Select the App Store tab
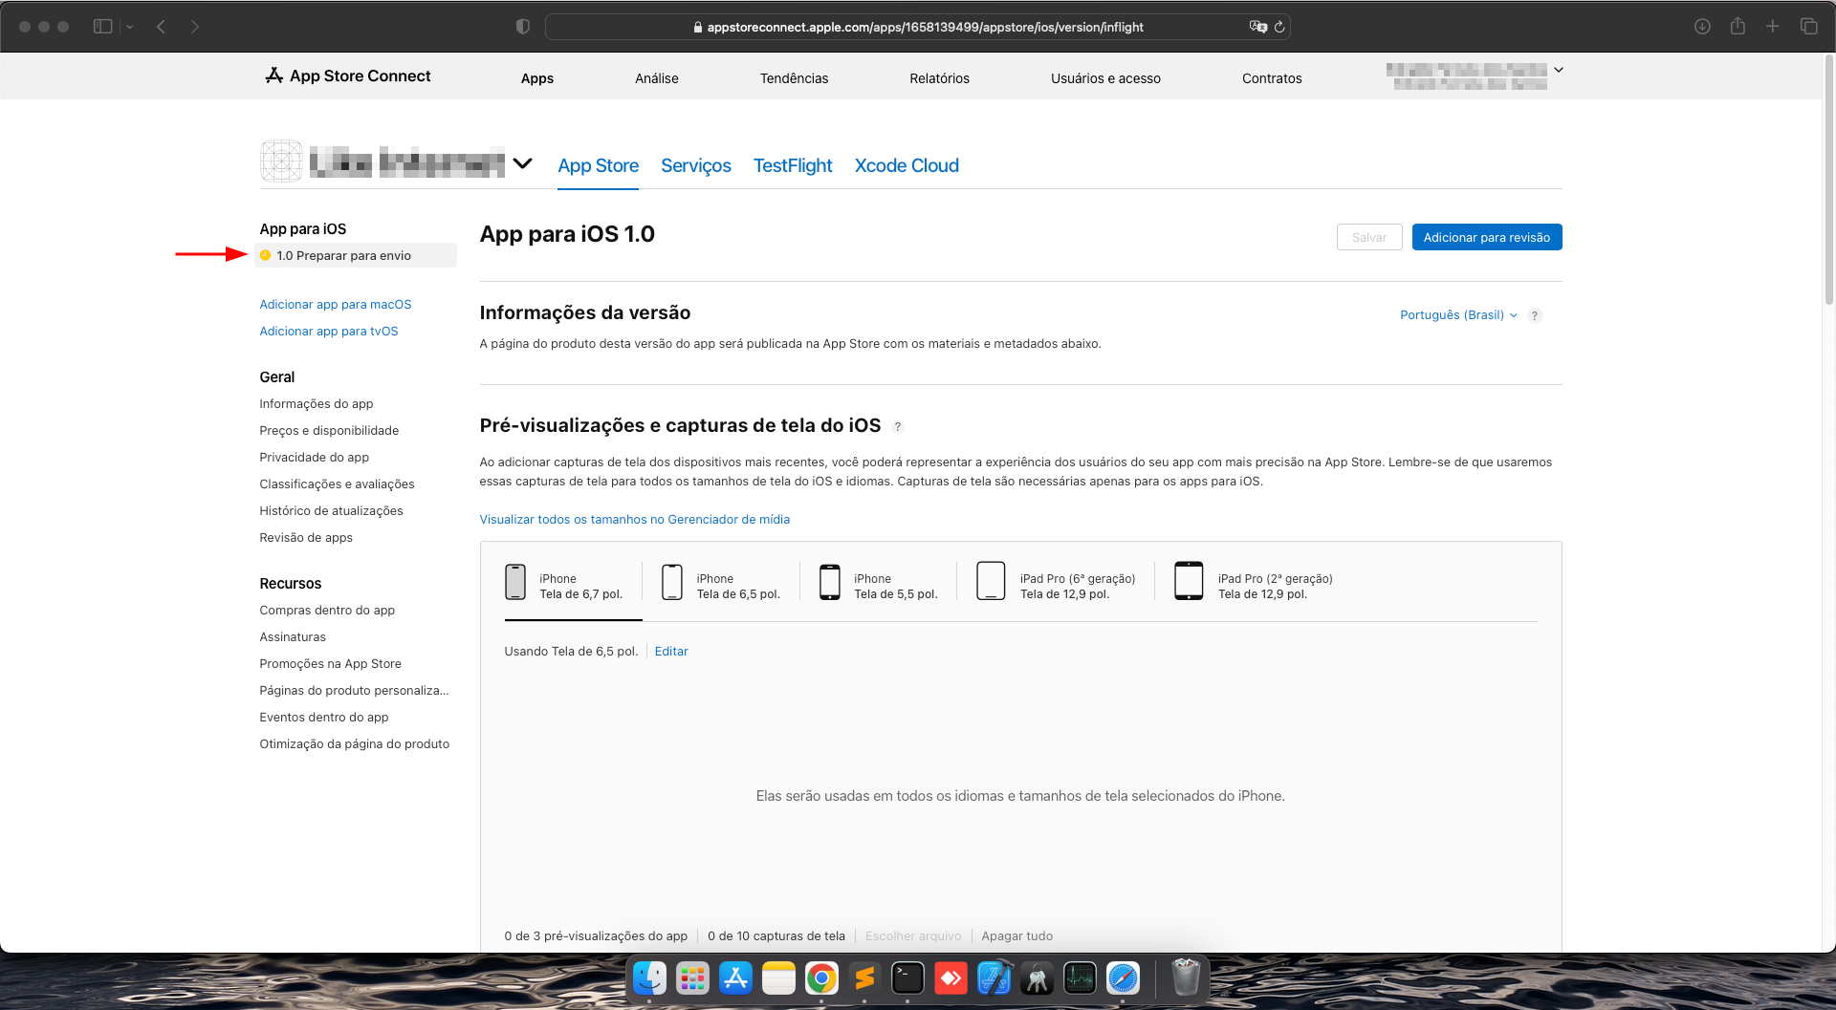This screenshot has width=1836, height=1010. 599,165
